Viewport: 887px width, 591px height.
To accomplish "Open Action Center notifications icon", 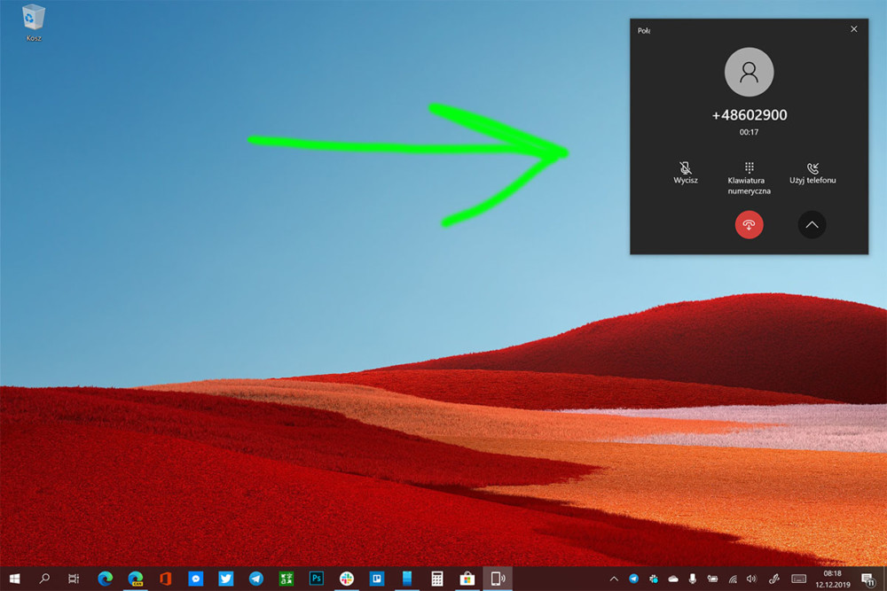I will click(868, 579).
